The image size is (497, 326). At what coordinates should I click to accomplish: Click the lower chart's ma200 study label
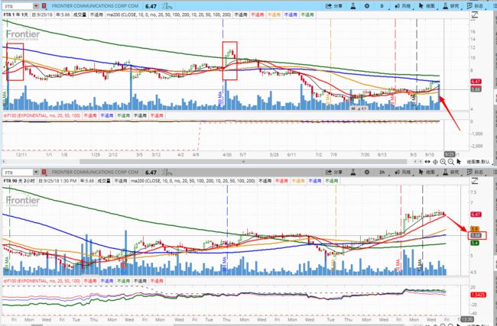193,181
